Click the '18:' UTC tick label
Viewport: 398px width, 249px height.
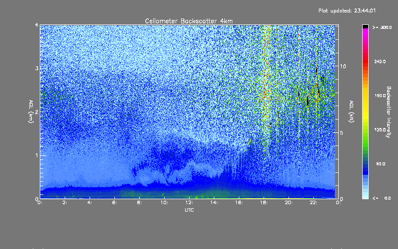[264, 203]
